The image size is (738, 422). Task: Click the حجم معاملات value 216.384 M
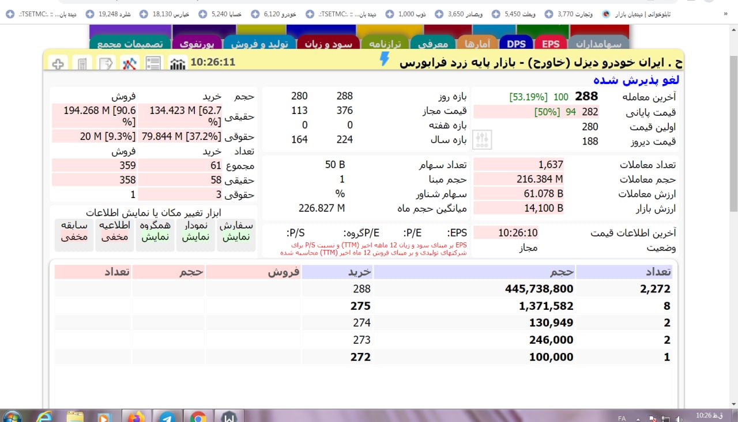[x=540, y=179]
